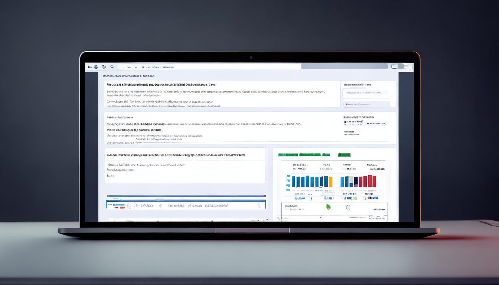Click the yellow bar in the bar chart
The height and width of the screenshot is (285, 499).
coord(330,182)
